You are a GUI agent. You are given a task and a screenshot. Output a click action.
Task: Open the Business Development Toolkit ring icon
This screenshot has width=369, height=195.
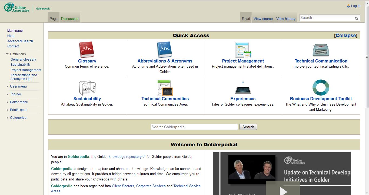click(321, 88)
